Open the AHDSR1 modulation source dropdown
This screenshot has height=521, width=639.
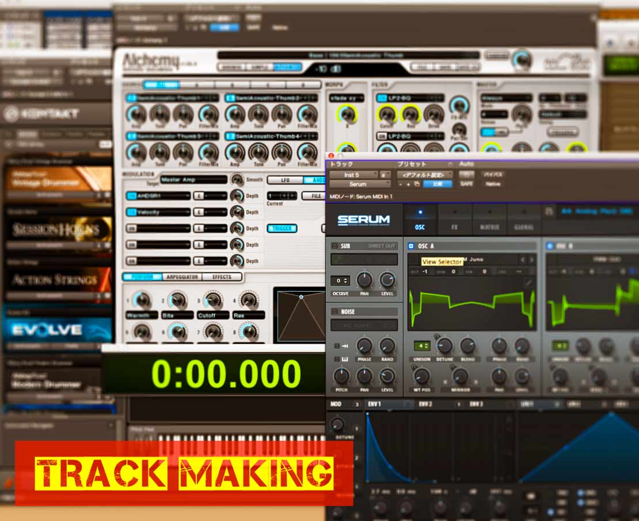coord(163,196)
